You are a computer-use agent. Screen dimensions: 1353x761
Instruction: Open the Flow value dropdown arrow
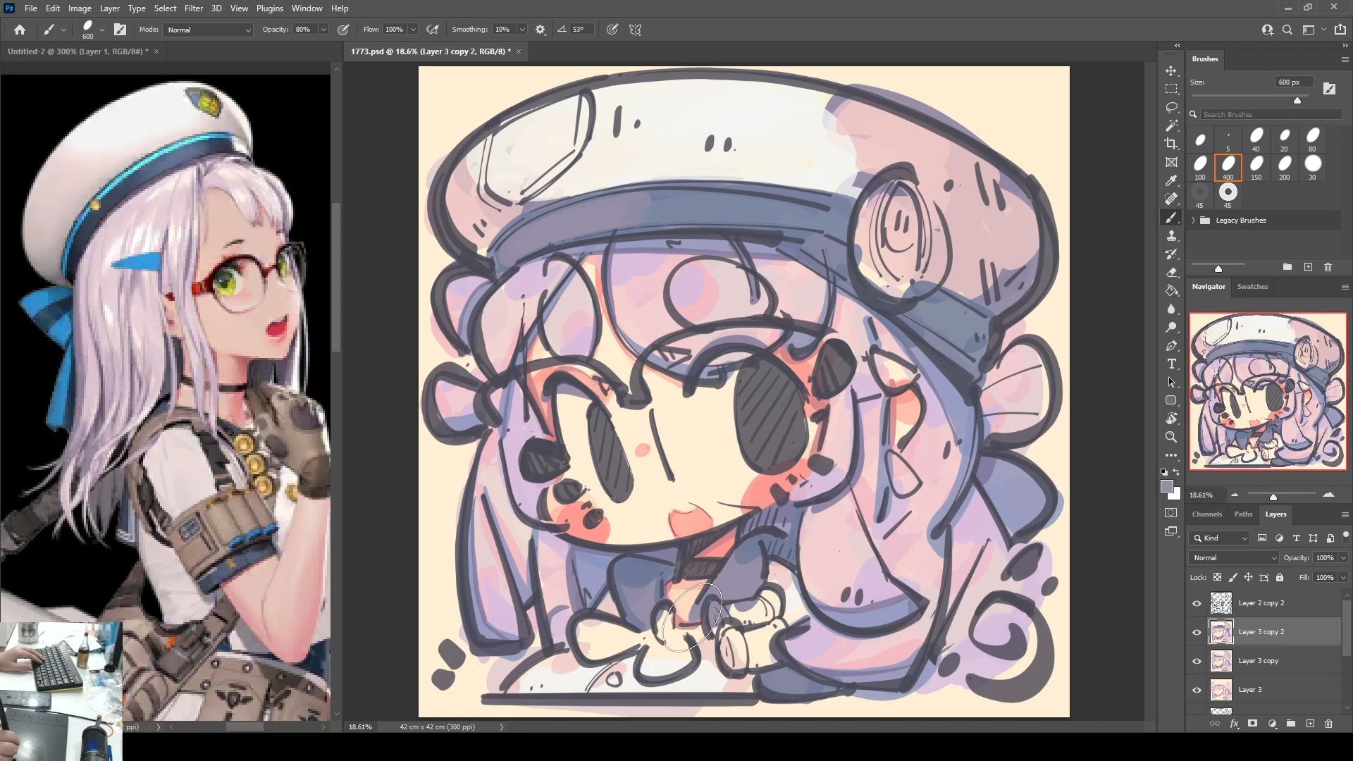point(413,30)
